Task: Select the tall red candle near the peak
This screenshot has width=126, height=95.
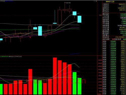Action: (x=60, y=17)
